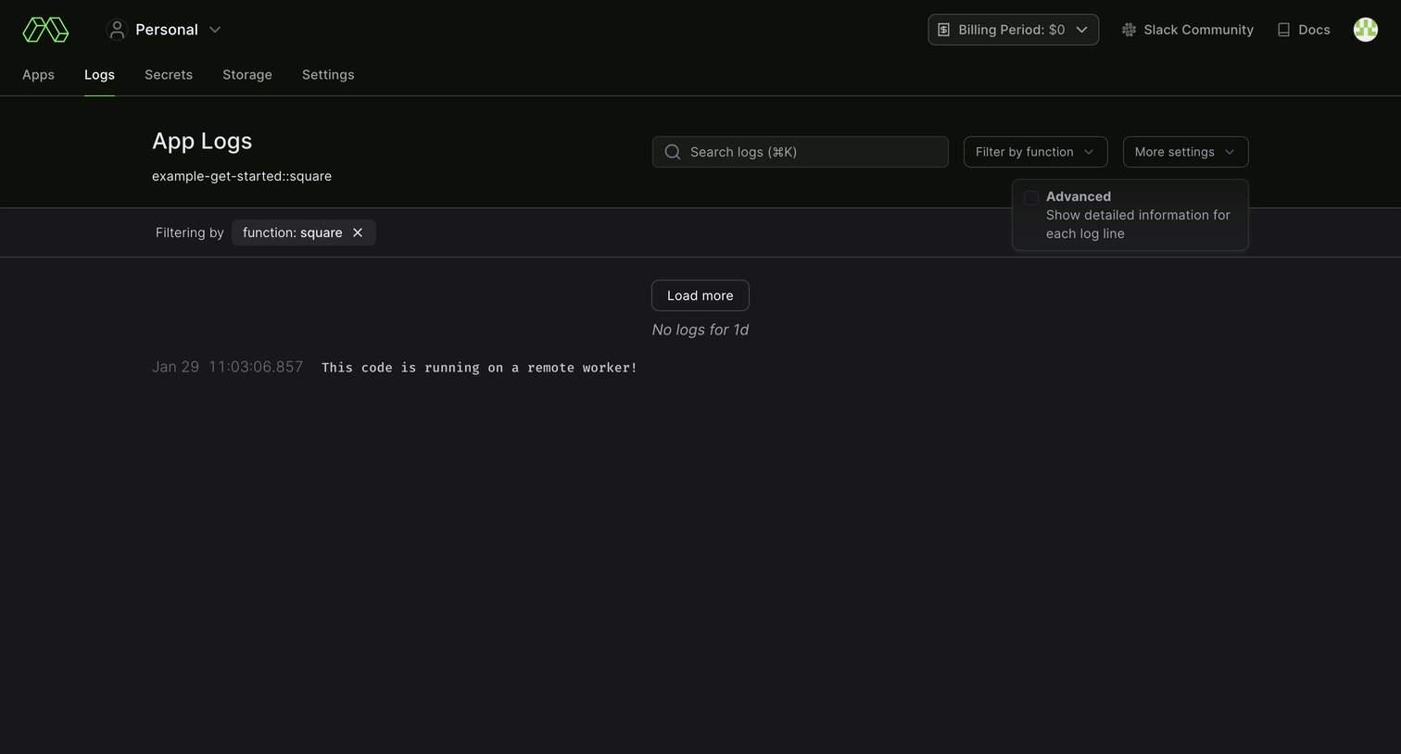The image size is (1401, 754).
Task: Click the search magnifier icon
Action: 673,152
